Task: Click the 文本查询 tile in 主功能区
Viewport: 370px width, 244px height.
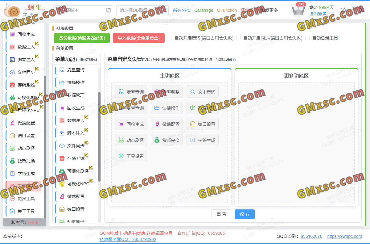Action: [x=203, y=92]
